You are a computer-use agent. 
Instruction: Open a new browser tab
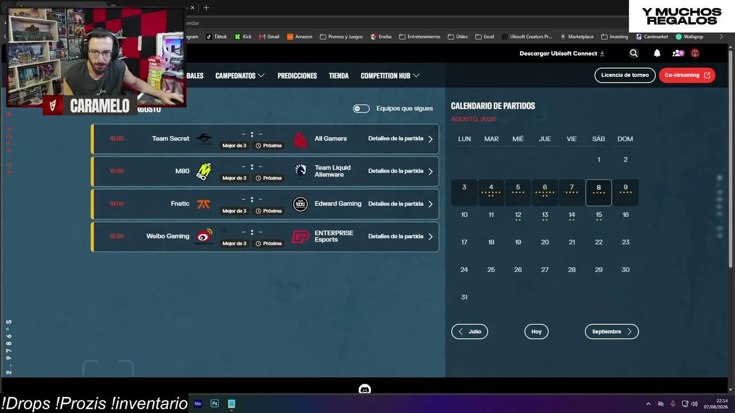click(x=206, y=7)
